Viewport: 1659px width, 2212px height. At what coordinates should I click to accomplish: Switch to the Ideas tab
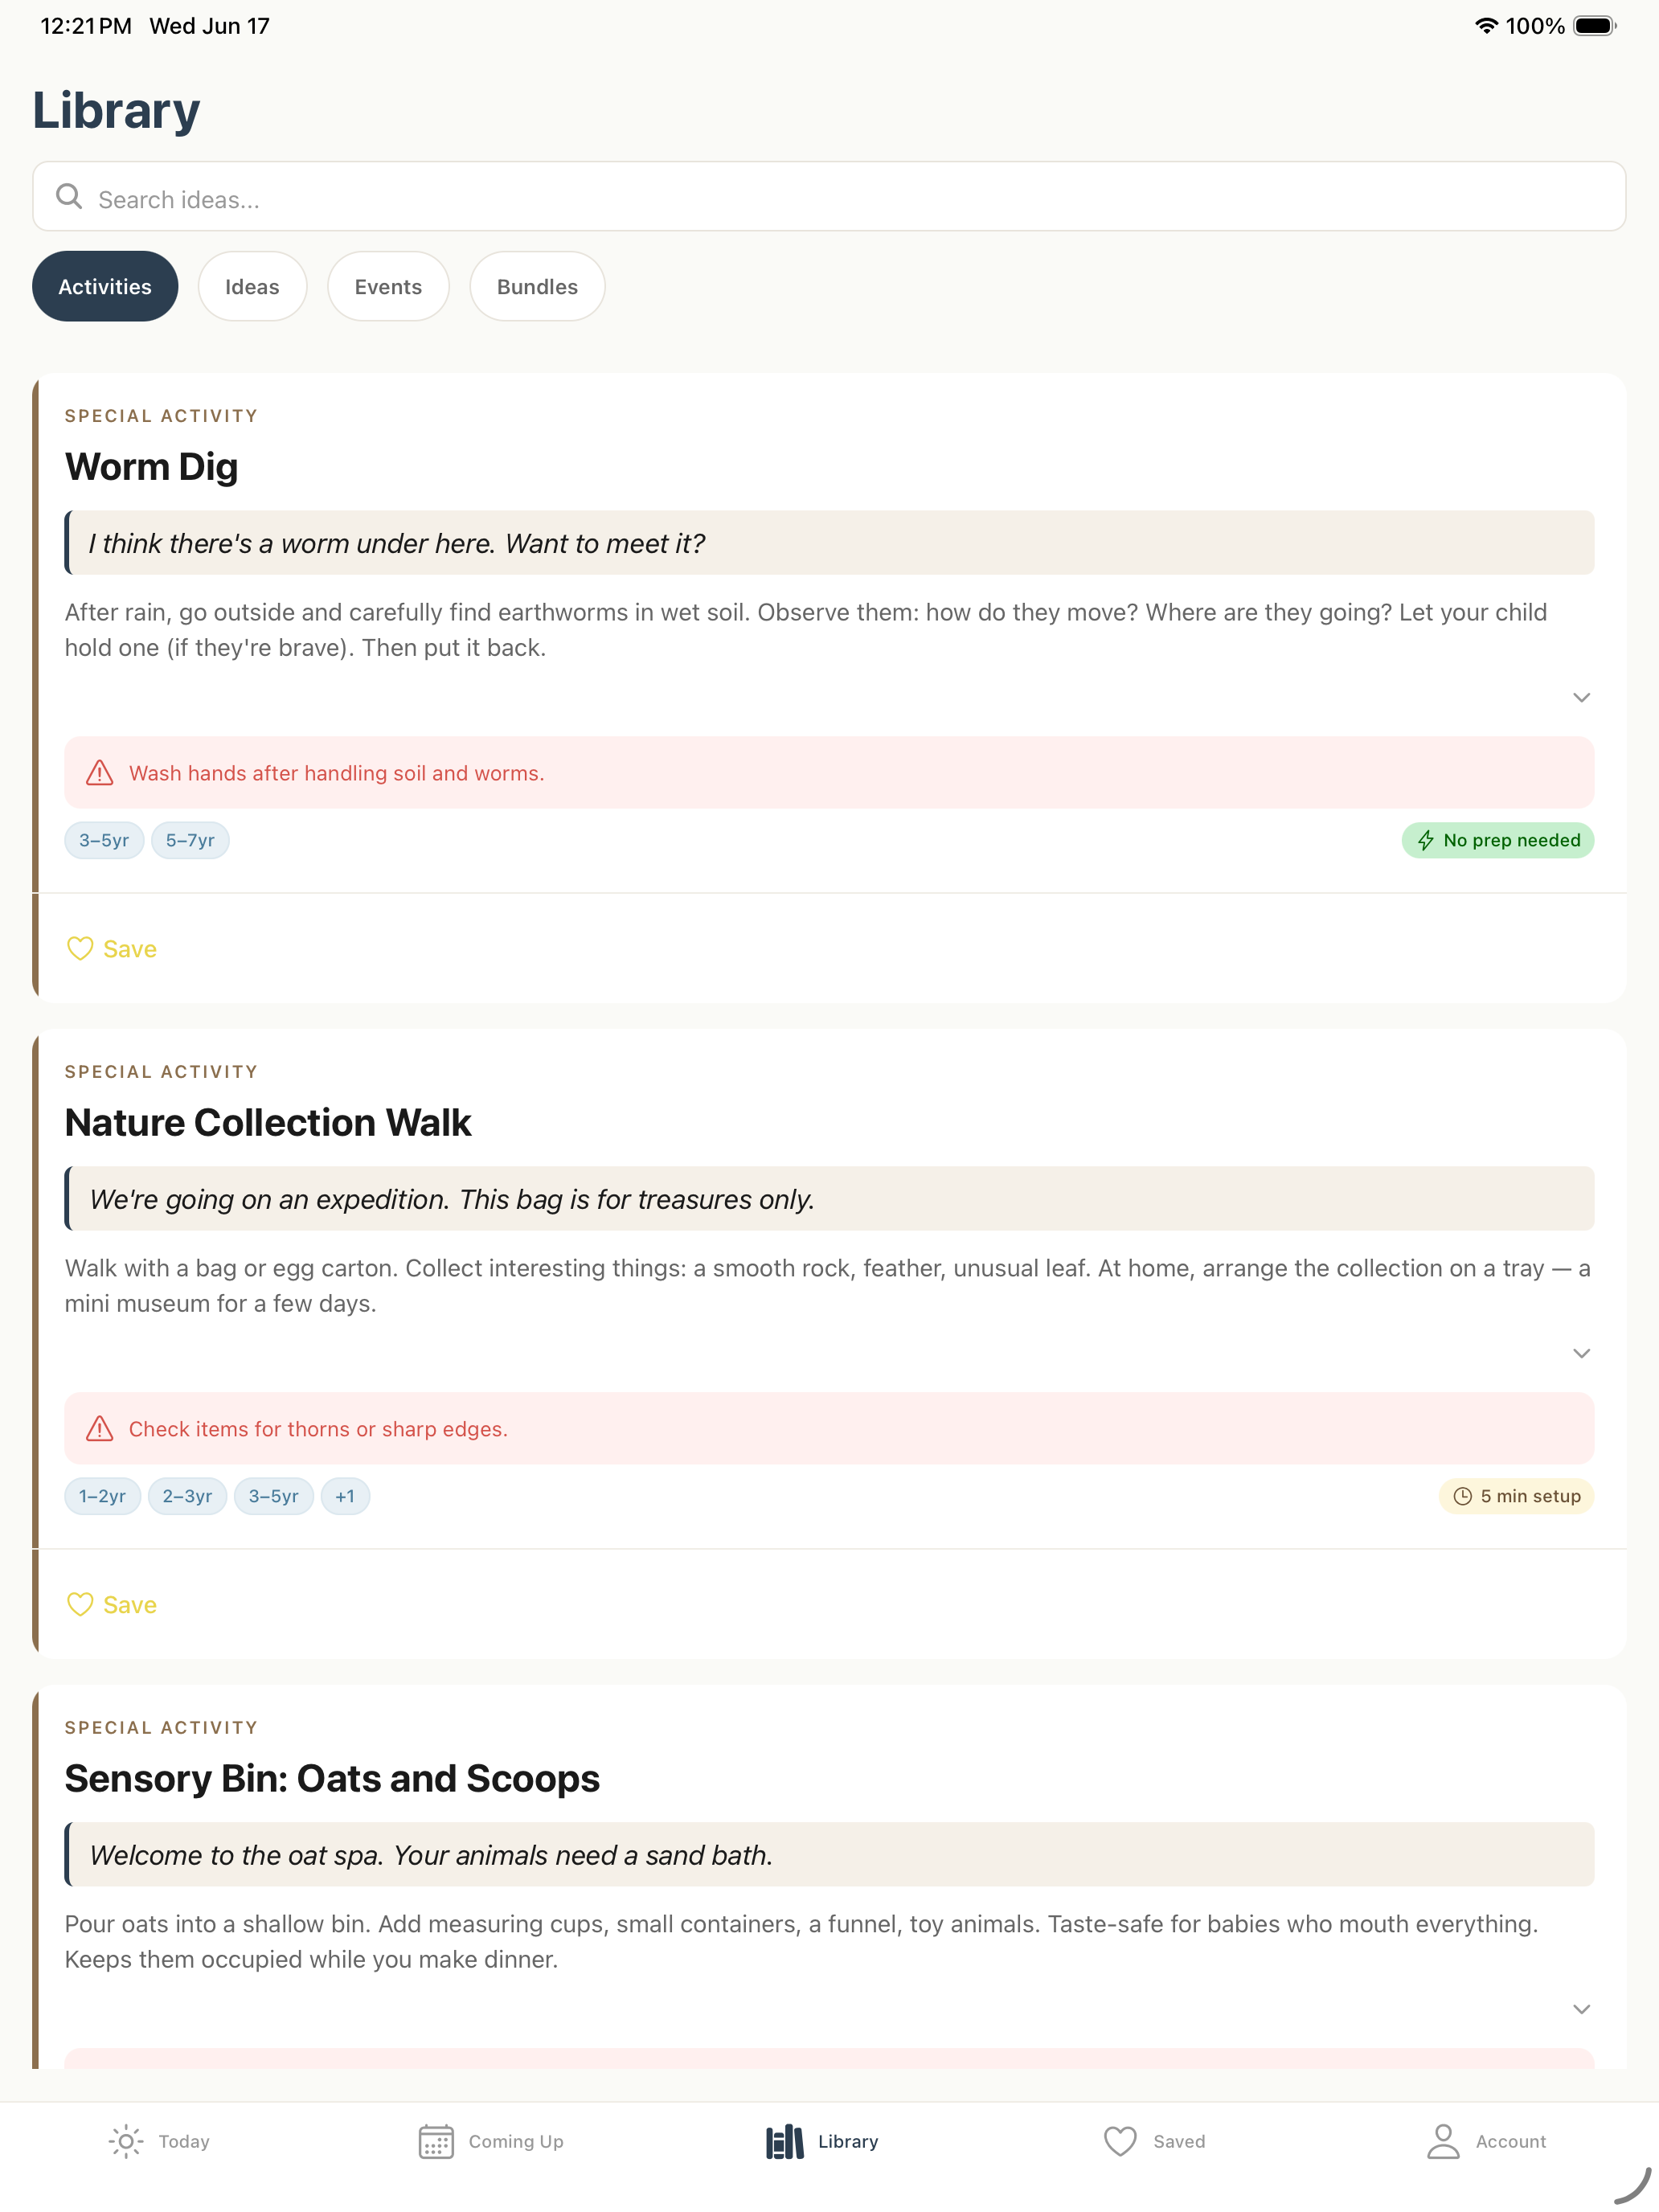[252, 286]
